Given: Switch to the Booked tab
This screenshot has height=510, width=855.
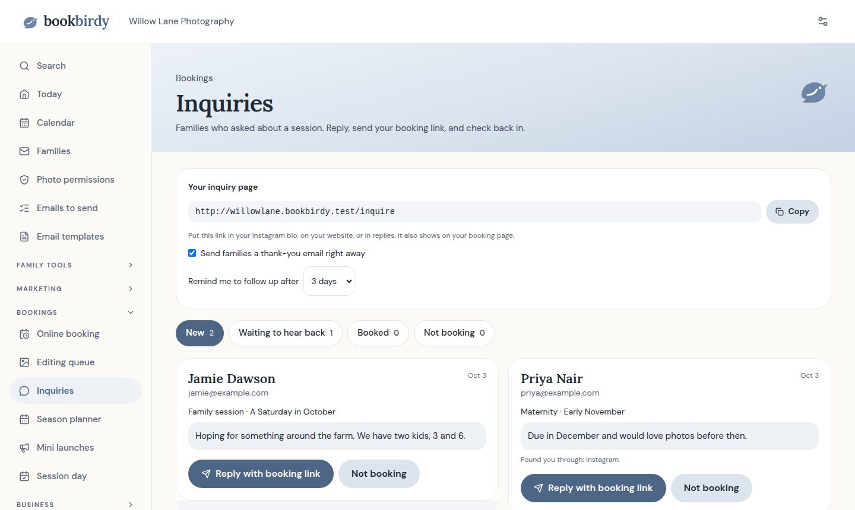Looking at the screenshot, I should [378, 333].
